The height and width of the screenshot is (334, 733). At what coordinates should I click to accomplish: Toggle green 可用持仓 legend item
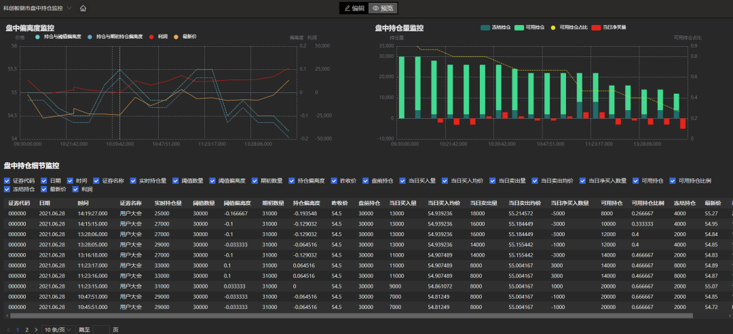pyautogui.click(x=530, y=28)
